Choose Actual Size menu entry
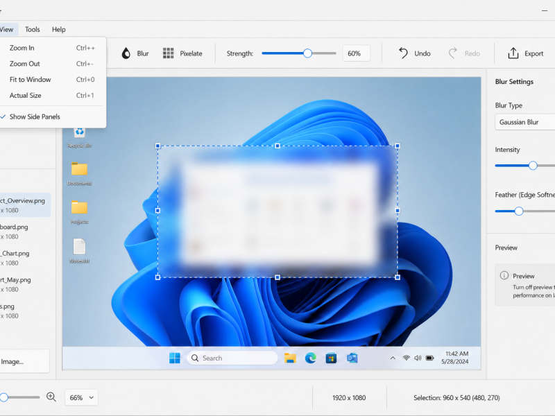The width and height of the screenshot is (555, 416). point(51,96)
